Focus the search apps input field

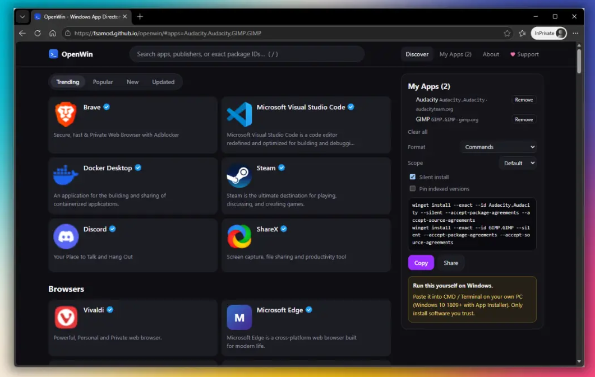(247, 54)
